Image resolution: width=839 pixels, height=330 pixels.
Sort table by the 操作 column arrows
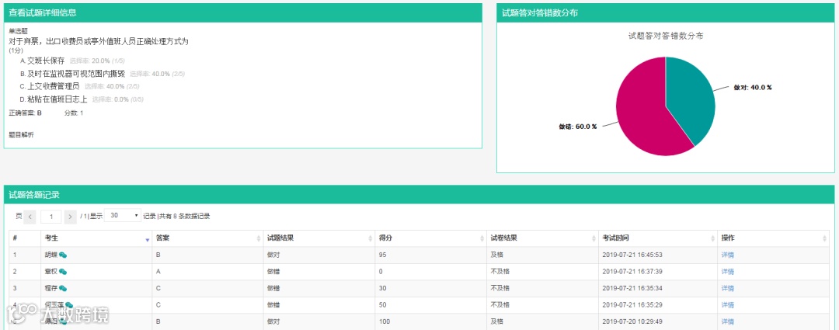click(824, 238)
